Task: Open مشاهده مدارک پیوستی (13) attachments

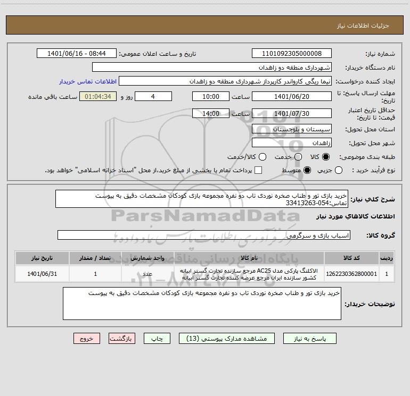Action: tap(227, 339)
